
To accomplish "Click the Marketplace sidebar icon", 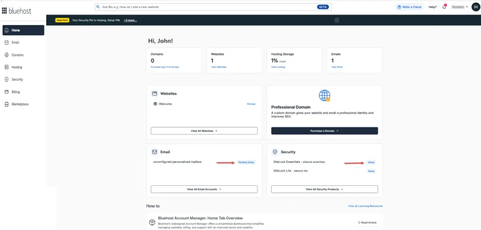I will (7, 104).
